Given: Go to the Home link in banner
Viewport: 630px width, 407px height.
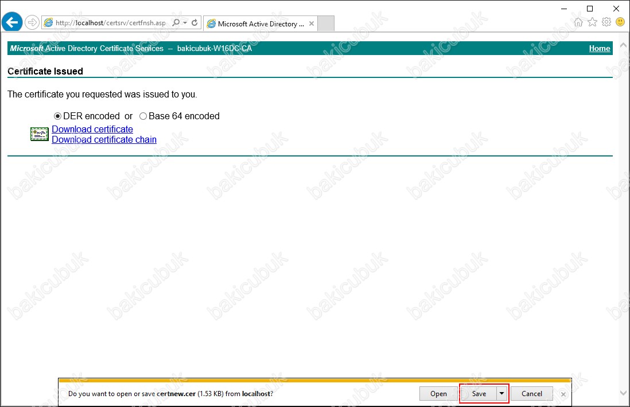Looking at the screenshot, I should pos(600,48).
